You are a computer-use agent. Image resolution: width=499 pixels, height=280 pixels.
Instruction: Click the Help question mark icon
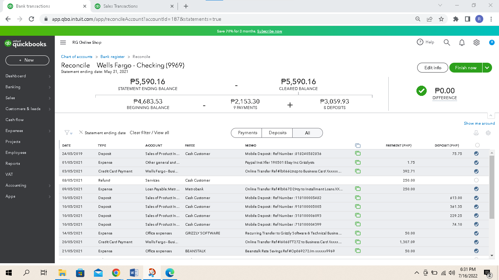click(420, 42)
